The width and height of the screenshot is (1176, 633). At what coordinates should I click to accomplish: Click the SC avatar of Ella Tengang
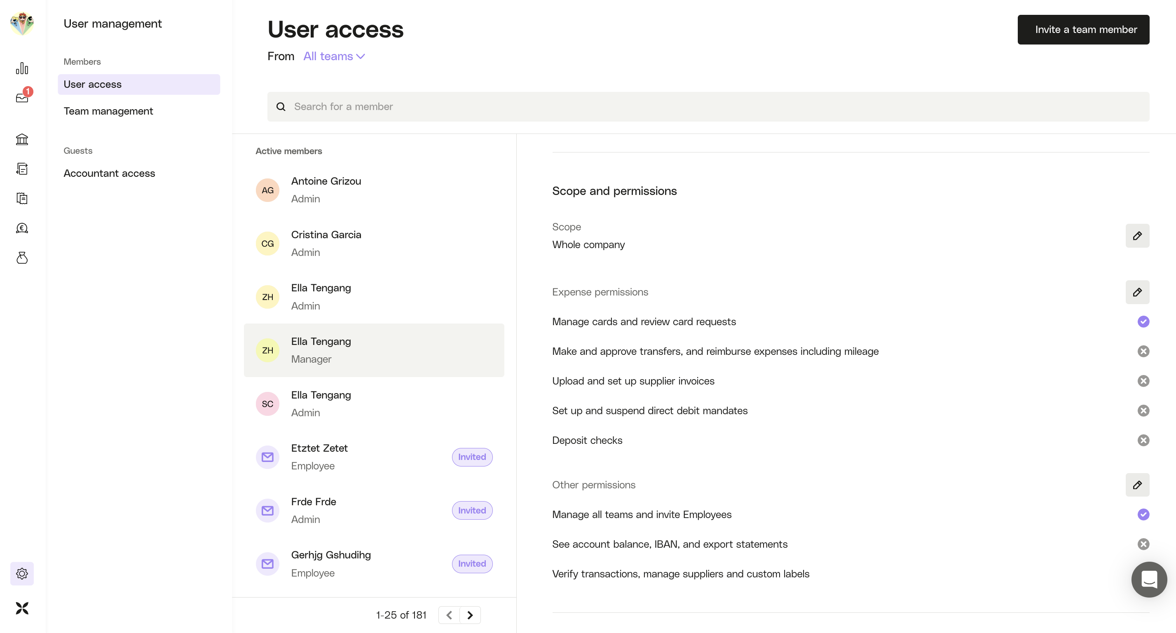point(267,404)
